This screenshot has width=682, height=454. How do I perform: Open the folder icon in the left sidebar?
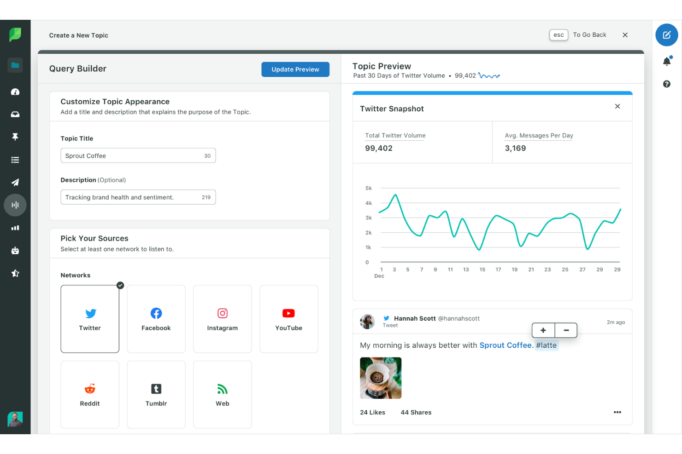coord(15,65)
